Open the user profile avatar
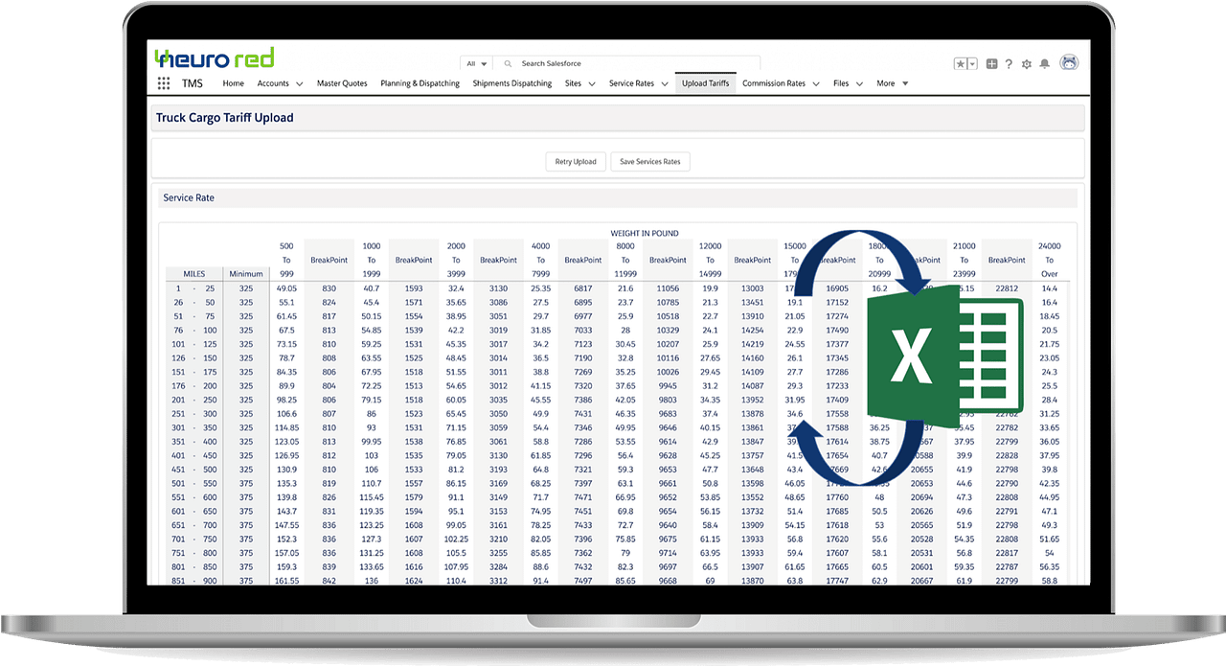 pyautogui.click(x=1069, y=63)
